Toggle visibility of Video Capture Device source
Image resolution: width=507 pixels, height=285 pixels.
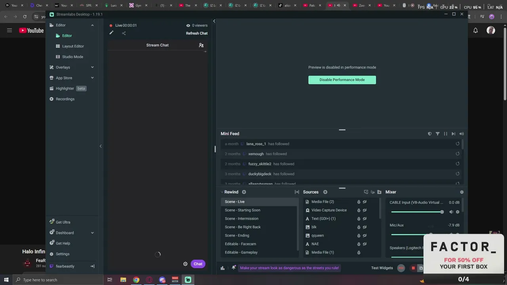364,210
